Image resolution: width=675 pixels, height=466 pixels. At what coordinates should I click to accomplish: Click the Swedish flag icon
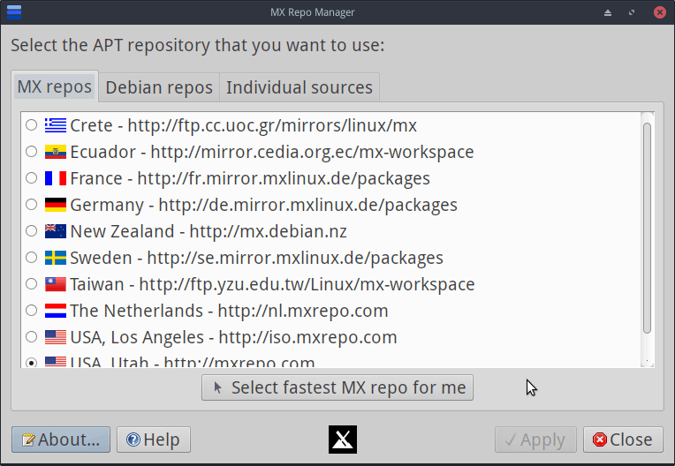click(x=56, y=258)
